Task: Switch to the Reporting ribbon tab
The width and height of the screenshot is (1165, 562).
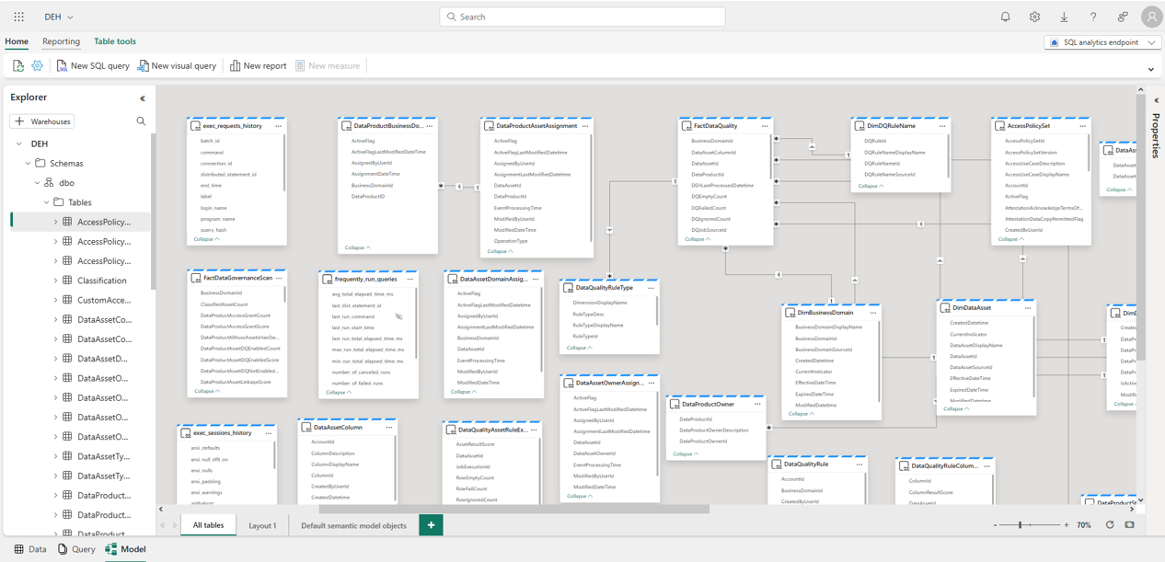Action: point(61,41)
